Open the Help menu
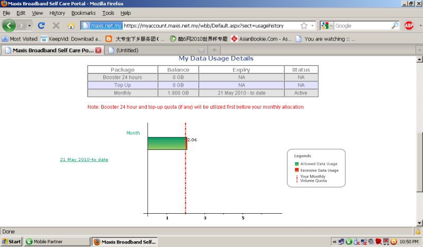This screenshot has width=423, height=247. click(125, 13)
